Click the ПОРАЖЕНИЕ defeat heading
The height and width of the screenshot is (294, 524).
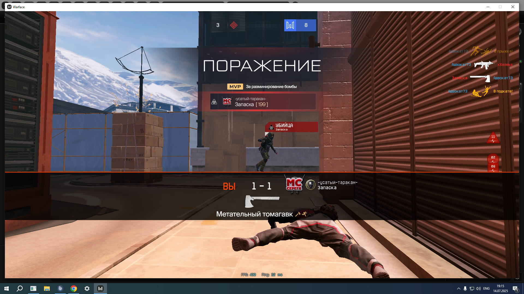click(x=262, y=66)
